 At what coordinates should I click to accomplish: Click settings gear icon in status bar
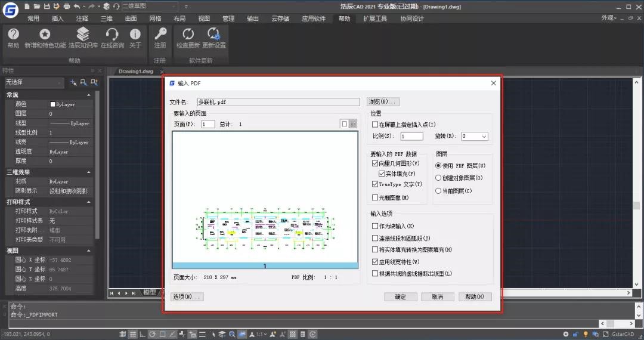click(566, 334)
